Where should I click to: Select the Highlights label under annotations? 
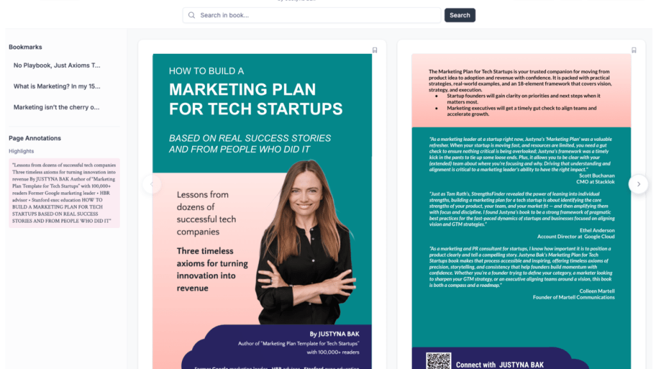[x=21, y=151]
